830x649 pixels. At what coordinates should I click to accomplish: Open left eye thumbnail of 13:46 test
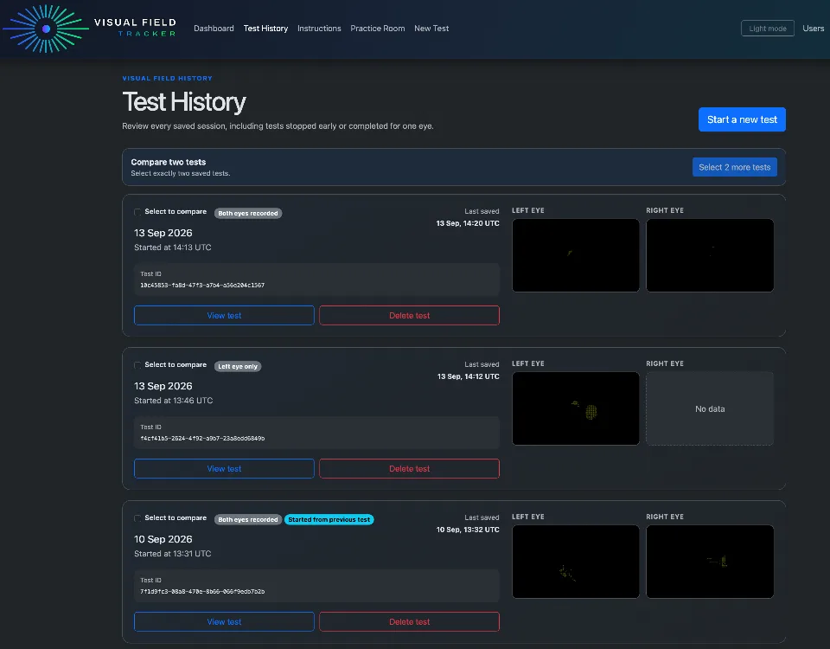pos(576,408)
